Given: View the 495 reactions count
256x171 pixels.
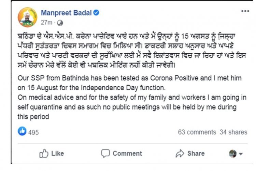Looking at the screenshot, I should 33,132.
